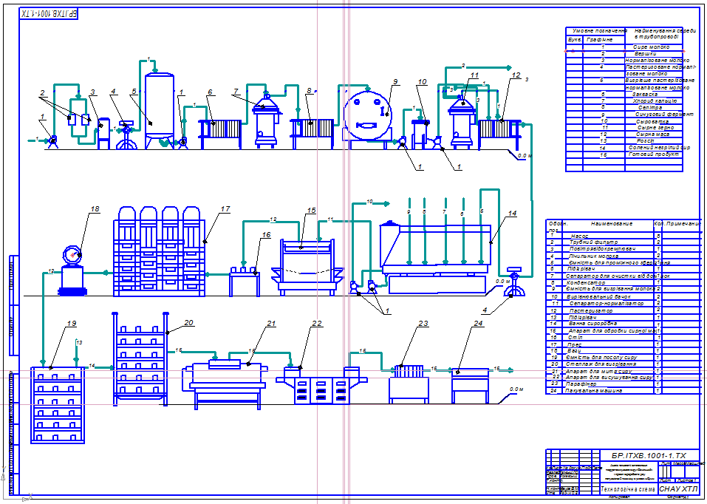The image size is (707, 504).
Task: Select 'Сичуговий фермент' in legend
Action: [x=664, y=115]
